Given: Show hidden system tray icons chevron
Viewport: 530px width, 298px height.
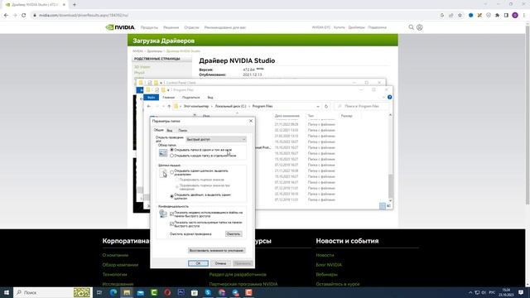Looking at the screenshot, I should click(x=470, y=292).
